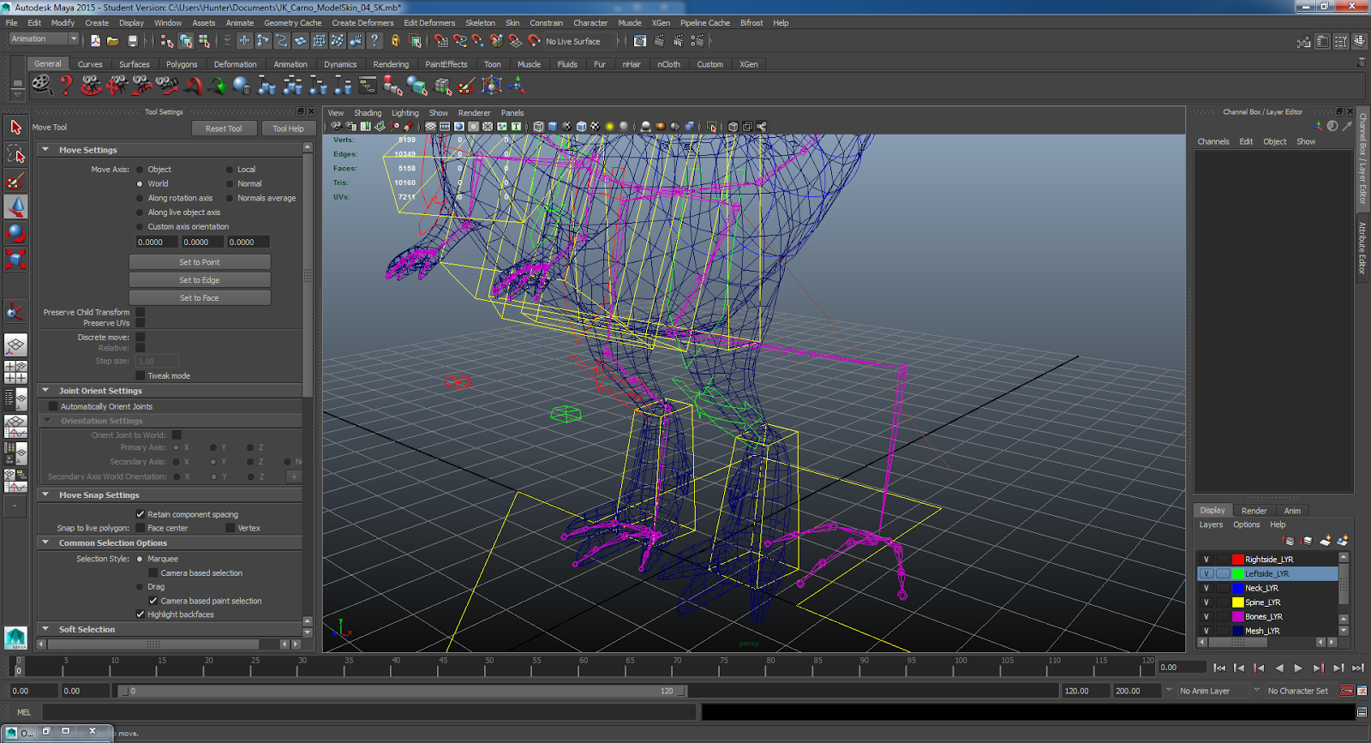Image resolution: width=1371 pixels, height=743 pixels.
Task: Select the Scale tool in the toolbox
Action: pyautogui.click(x=15, y=259)
